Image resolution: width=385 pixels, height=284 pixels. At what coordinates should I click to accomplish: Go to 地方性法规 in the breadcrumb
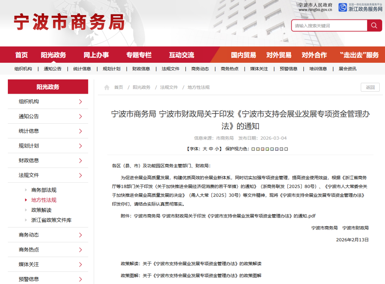point(199,87)
